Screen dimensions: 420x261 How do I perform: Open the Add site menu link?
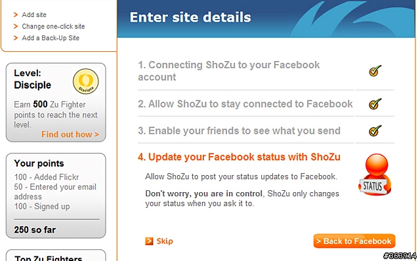click(x=34, y=14)
